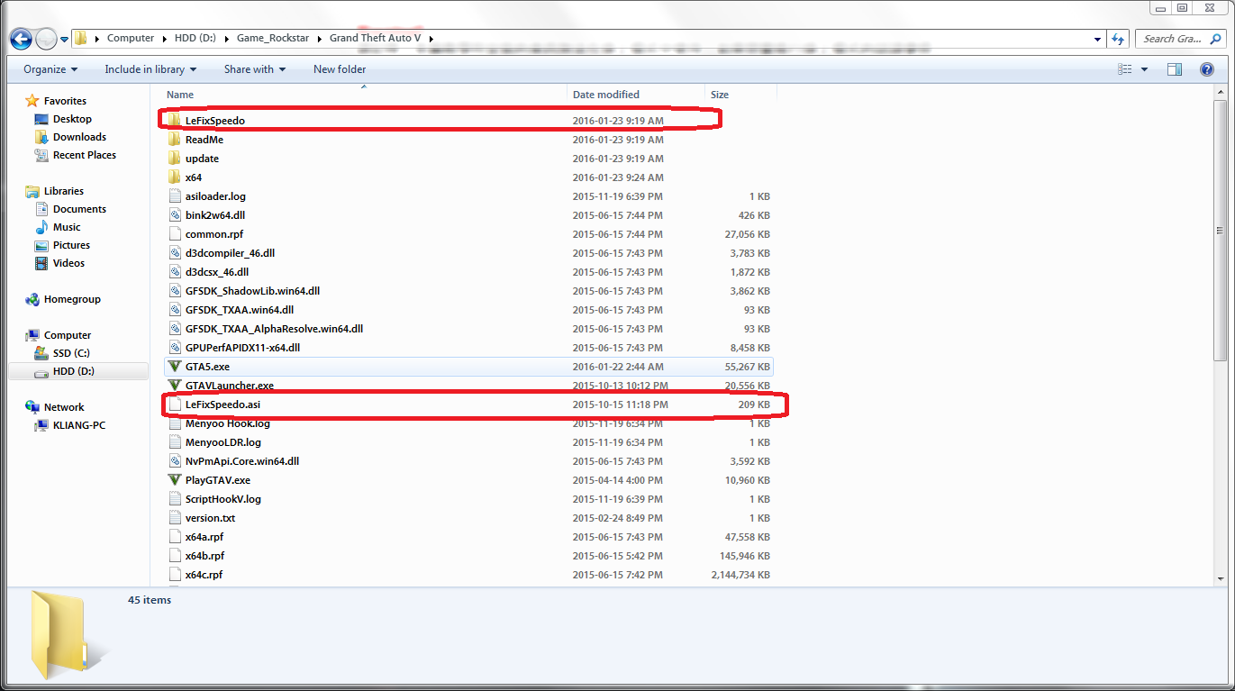This screenshot has width=1235, height=691.
Task: Click the Videos library icon
Action: pyautogui.click(x=41, y=263)
